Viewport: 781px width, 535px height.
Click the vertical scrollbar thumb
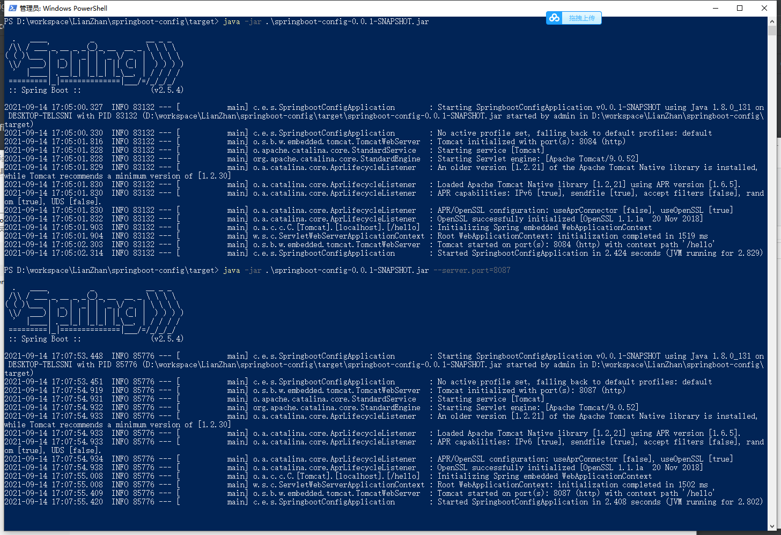tap(772, 31)
